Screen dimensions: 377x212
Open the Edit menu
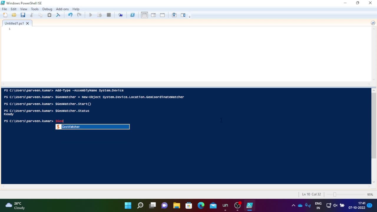pyautogui.click(x=14, y=9)
